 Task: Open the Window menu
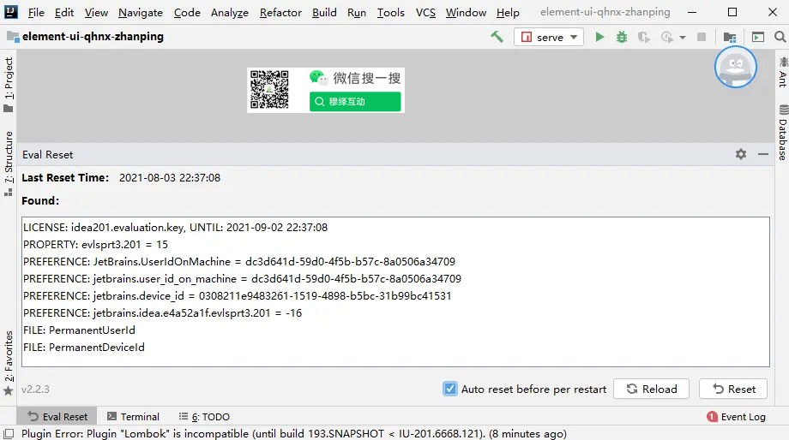pyautogui.click(x=466, y=12)
